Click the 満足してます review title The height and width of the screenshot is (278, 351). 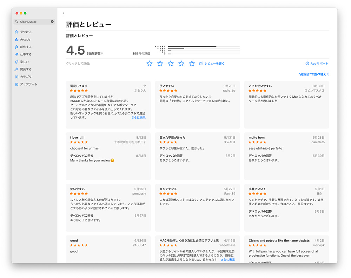click(x=79, y=86)
